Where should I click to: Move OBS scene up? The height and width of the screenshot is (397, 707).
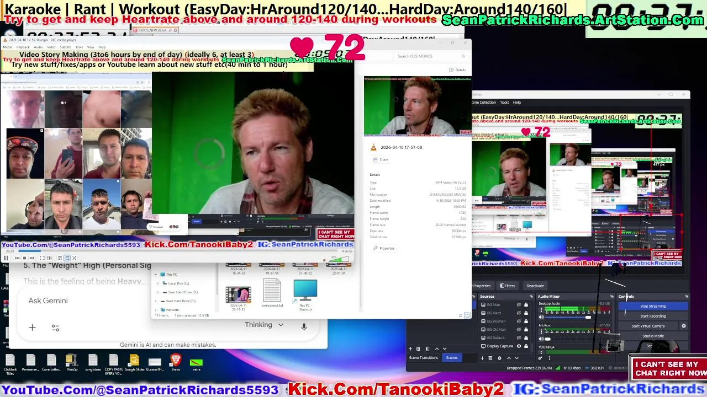pyautogui.click(x=437, y=348)
